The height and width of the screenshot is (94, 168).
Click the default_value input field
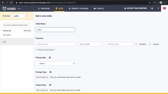119,44
